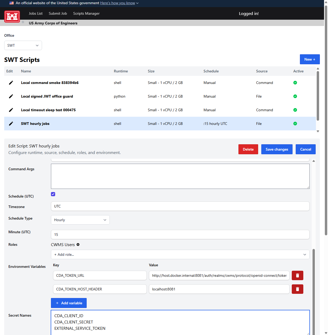
Task: Click scripts table scroll down arrow
Action: coord(318,131)
